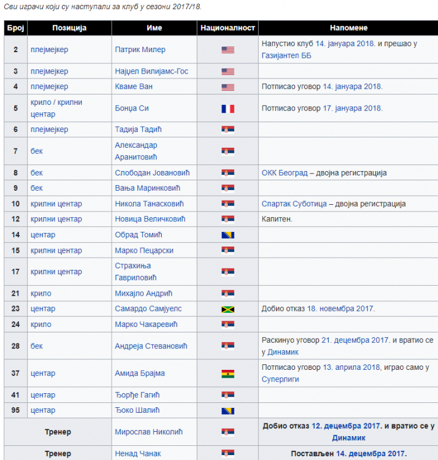Image resolution: width=438 pixels, height=460 pixels.
Task: Click the Ghana flag next to Амида Брајма
Action: click(x=228, y=374)
